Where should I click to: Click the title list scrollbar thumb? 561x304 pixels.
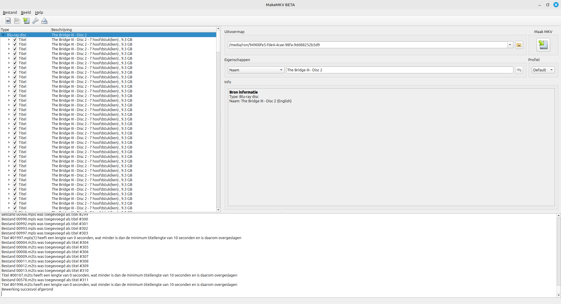tap(218, 42)
